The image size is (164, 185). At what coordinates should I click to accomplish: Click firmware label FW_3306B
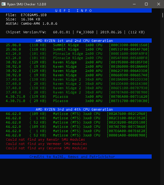[85, 32]
